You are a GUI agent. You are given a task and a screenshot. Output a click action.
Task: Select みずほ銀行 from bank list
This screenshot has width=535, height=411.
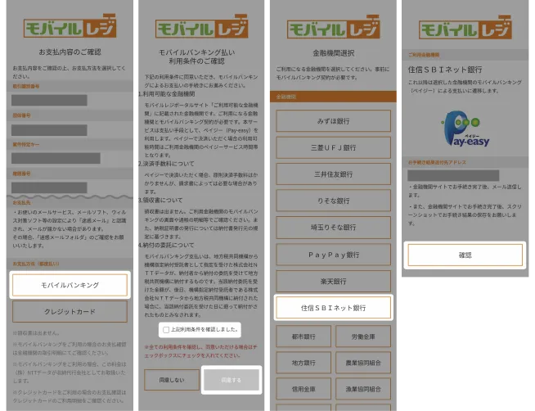coord(333,121)
